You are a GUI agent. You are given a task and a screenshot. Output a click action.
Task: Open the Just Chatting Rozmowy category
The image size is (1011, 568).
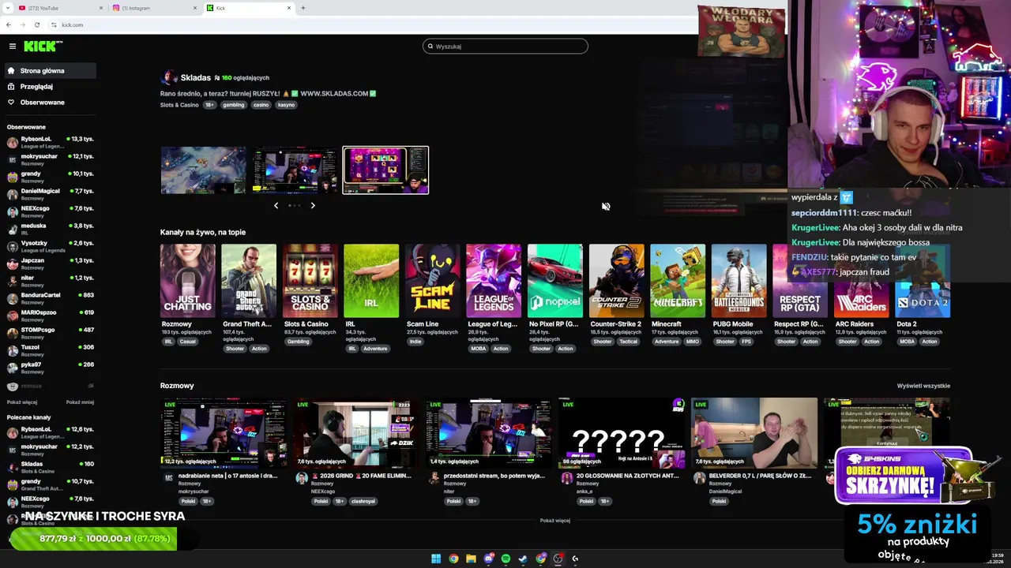coord(187,281)
